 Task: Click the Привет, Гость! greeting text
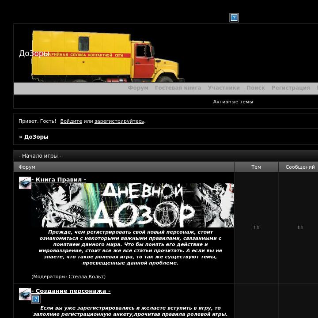tap(37, 121)
